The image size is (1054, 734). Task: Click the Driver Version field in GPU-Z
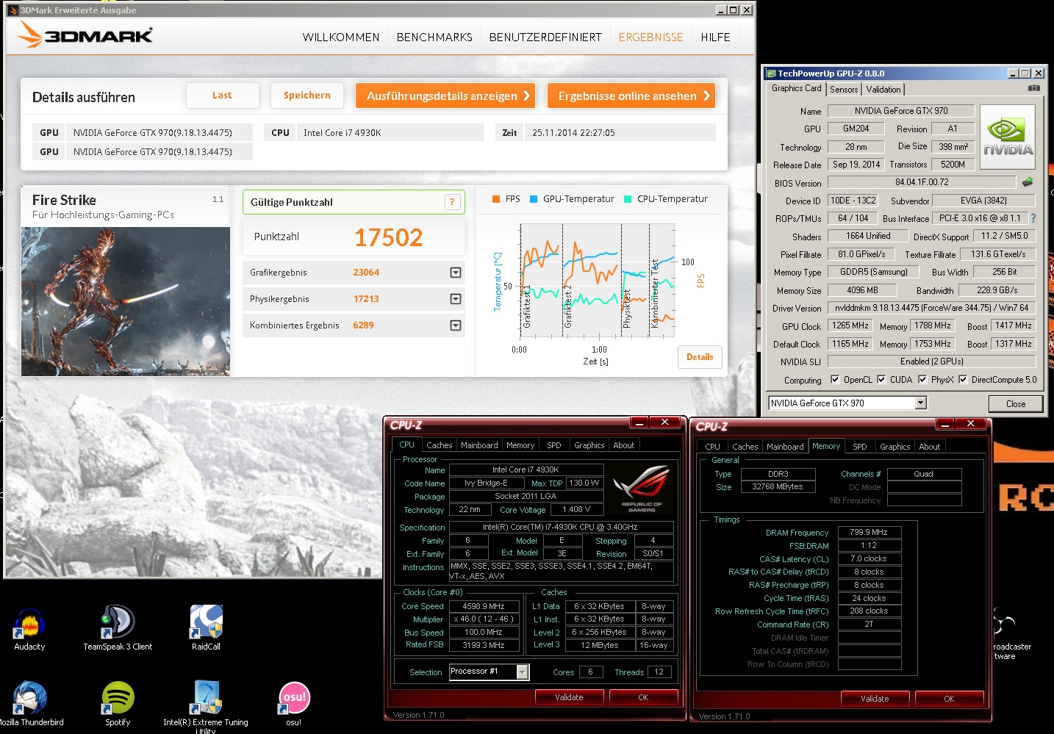point(931,308)
